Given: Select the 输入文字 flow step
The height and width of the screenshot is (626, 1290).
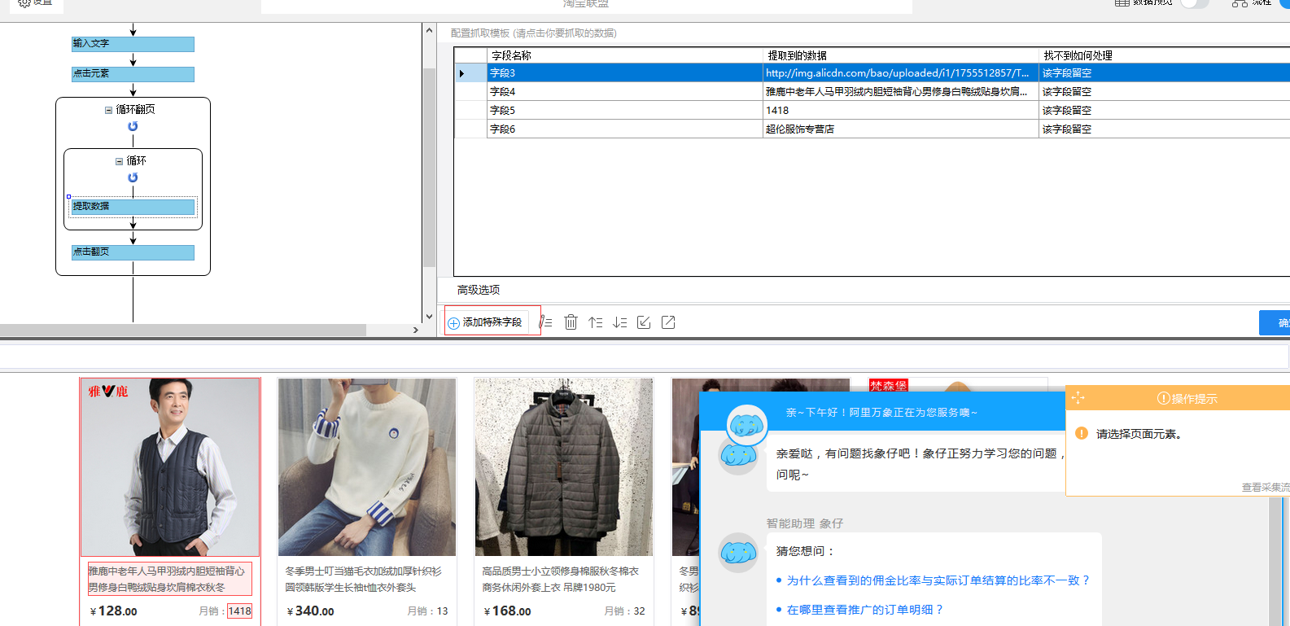Looking at the screenshot, I should tap(133, 44).
